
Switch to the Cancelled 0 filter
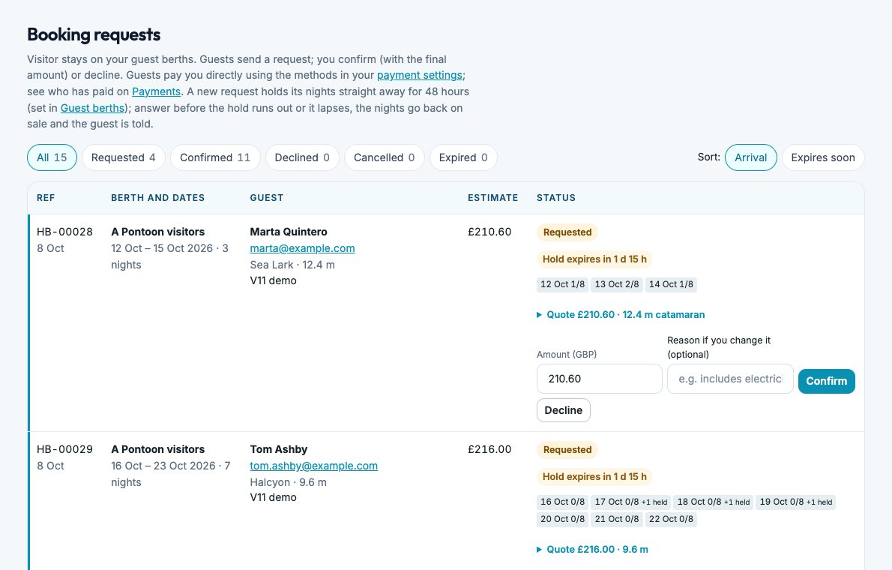click(x=384, y=157)
